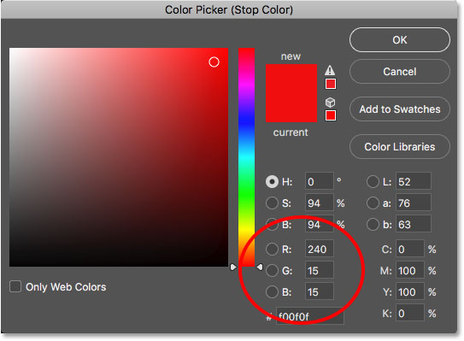Enable Only Web Colors checkbox

click(15, 286)
